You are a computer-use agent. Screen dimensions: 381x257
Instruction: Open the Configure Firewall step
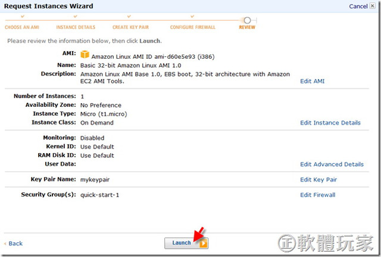click(193, 27)
